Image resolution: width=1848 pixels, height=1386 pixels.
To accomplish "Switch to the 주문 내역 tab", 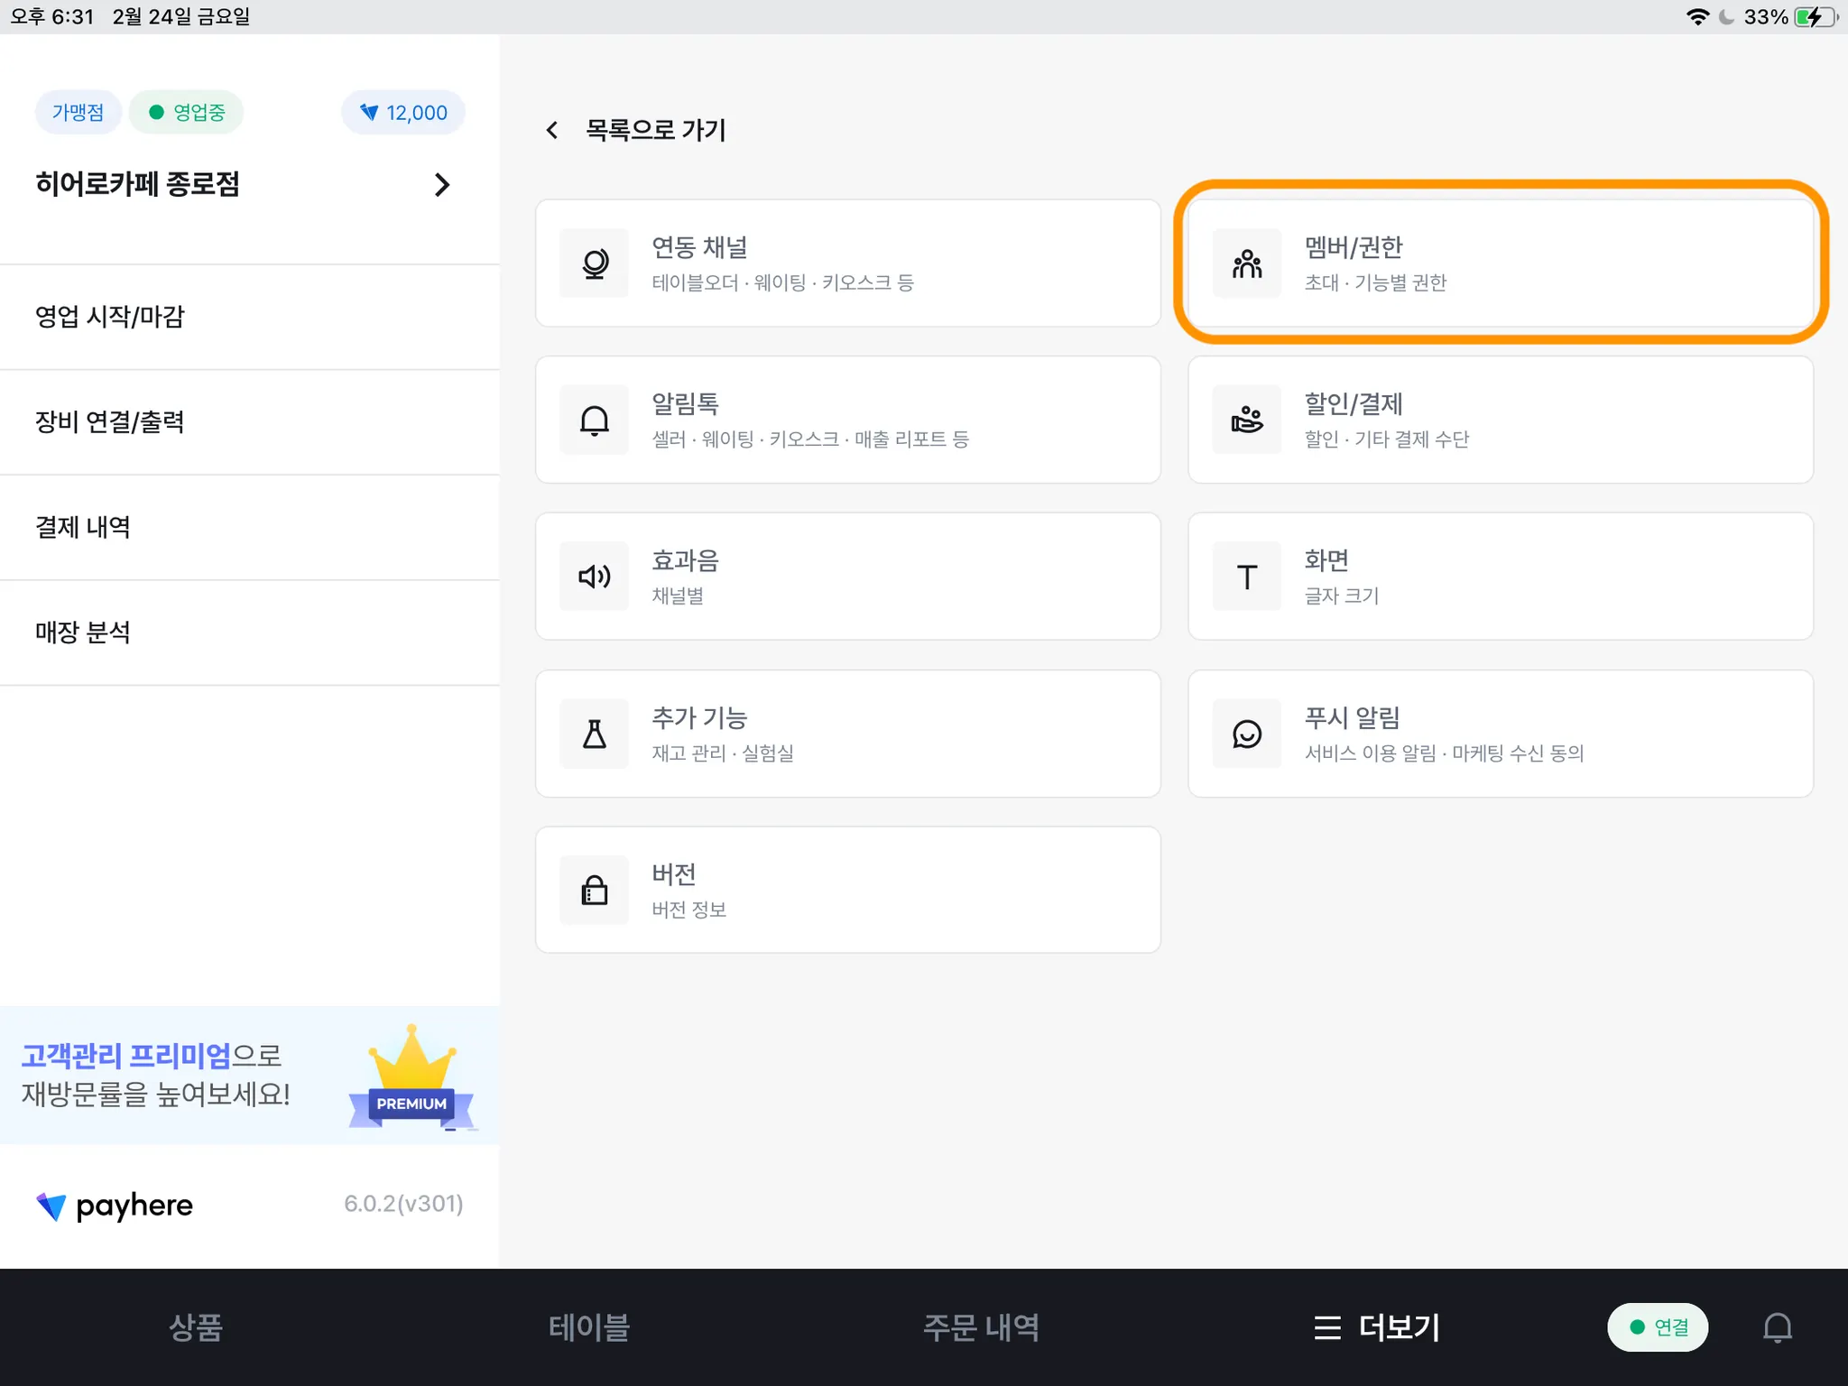I will tap(981, 1327).
